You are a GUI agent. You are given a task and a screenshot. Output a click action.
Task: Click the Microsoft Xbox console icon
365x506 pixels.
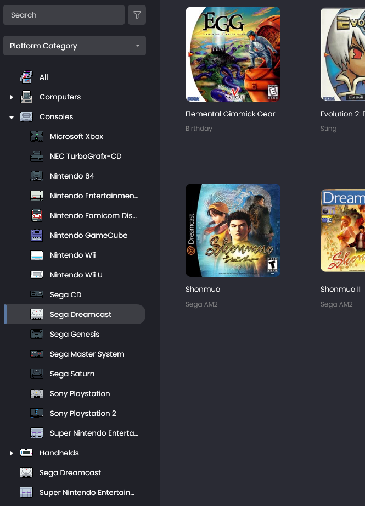click(37, 136)
